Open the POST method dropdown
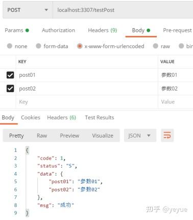This screenshot has height=220, width=193. (x=28, y=10)
